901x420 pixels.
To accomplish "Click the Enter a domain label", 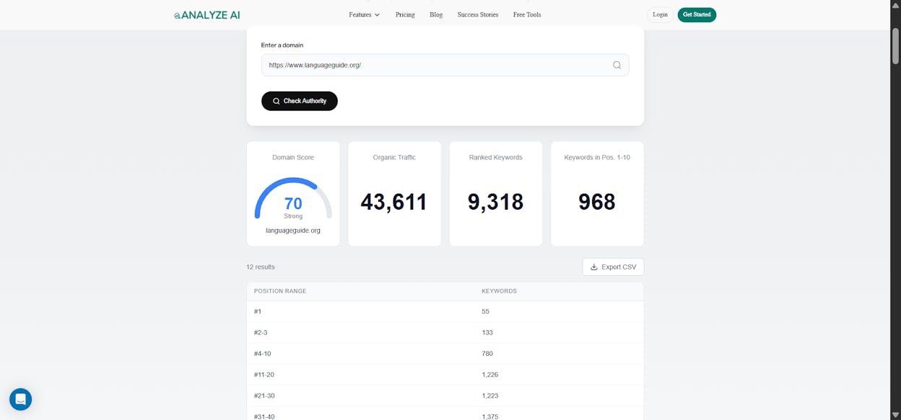I will pos(282,45).
